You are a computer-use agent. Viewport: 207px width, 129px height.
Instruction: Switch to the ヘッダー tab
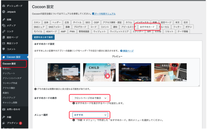pyautogui.click(x=57, y=22)
